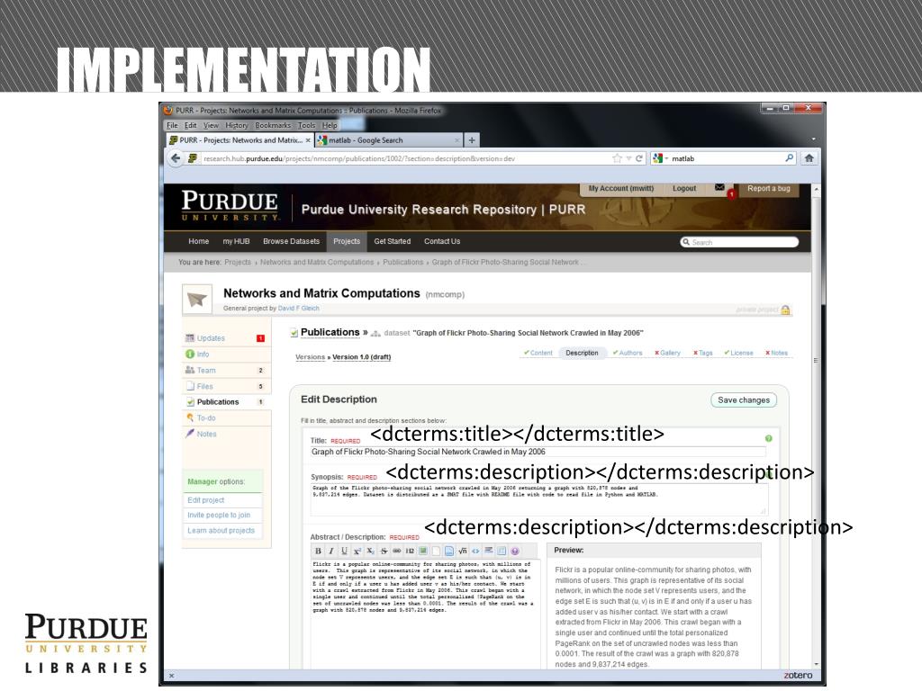The image size is (922, 691).
Task: Open Browse Datasets in the navigation bar
Action: [291, 241]
